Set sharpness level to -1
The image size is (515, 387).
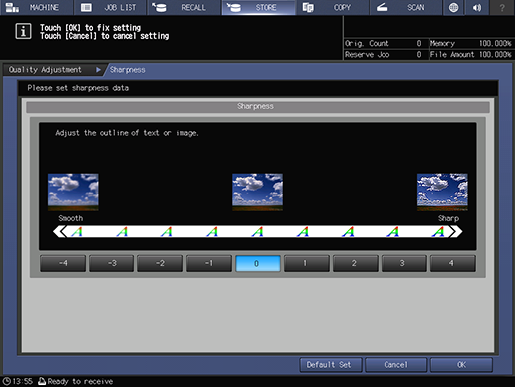point(209,263)
